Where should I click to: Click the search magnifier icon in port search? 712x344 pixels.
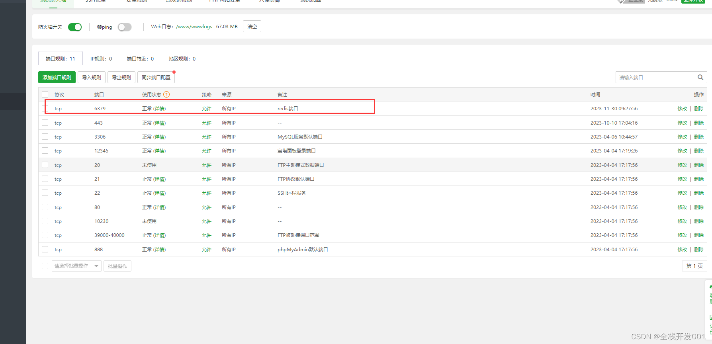coord(700,77)
